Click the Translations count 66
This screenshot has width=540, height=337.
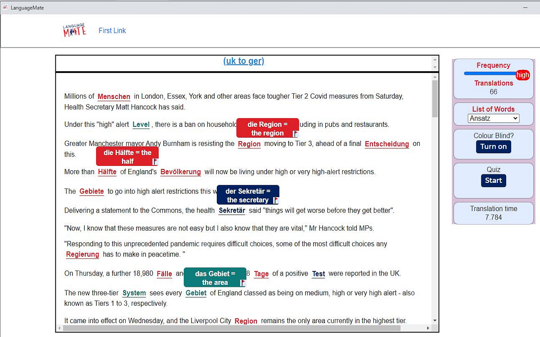tap(494, 92)
